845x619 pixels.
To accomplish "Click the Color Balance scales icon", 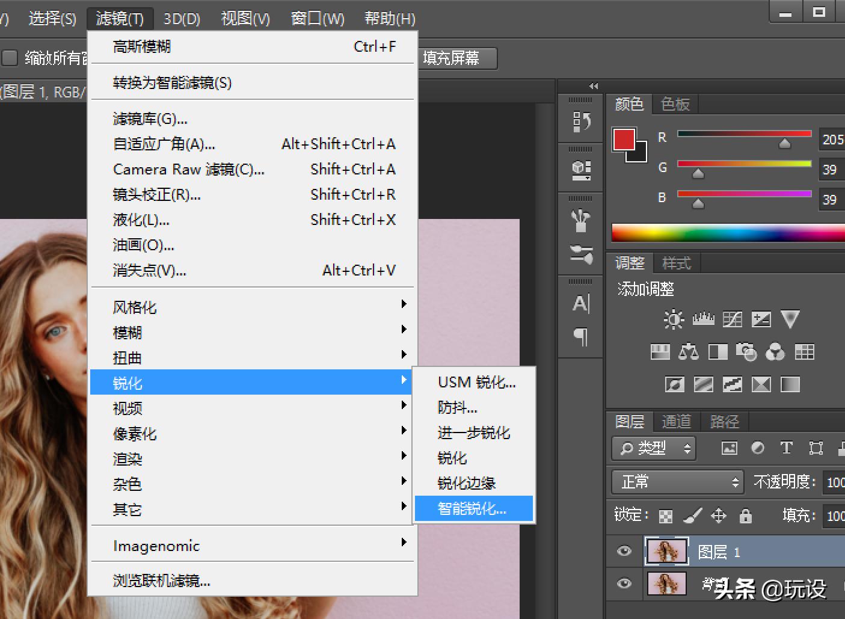I will tap(688, 352).
